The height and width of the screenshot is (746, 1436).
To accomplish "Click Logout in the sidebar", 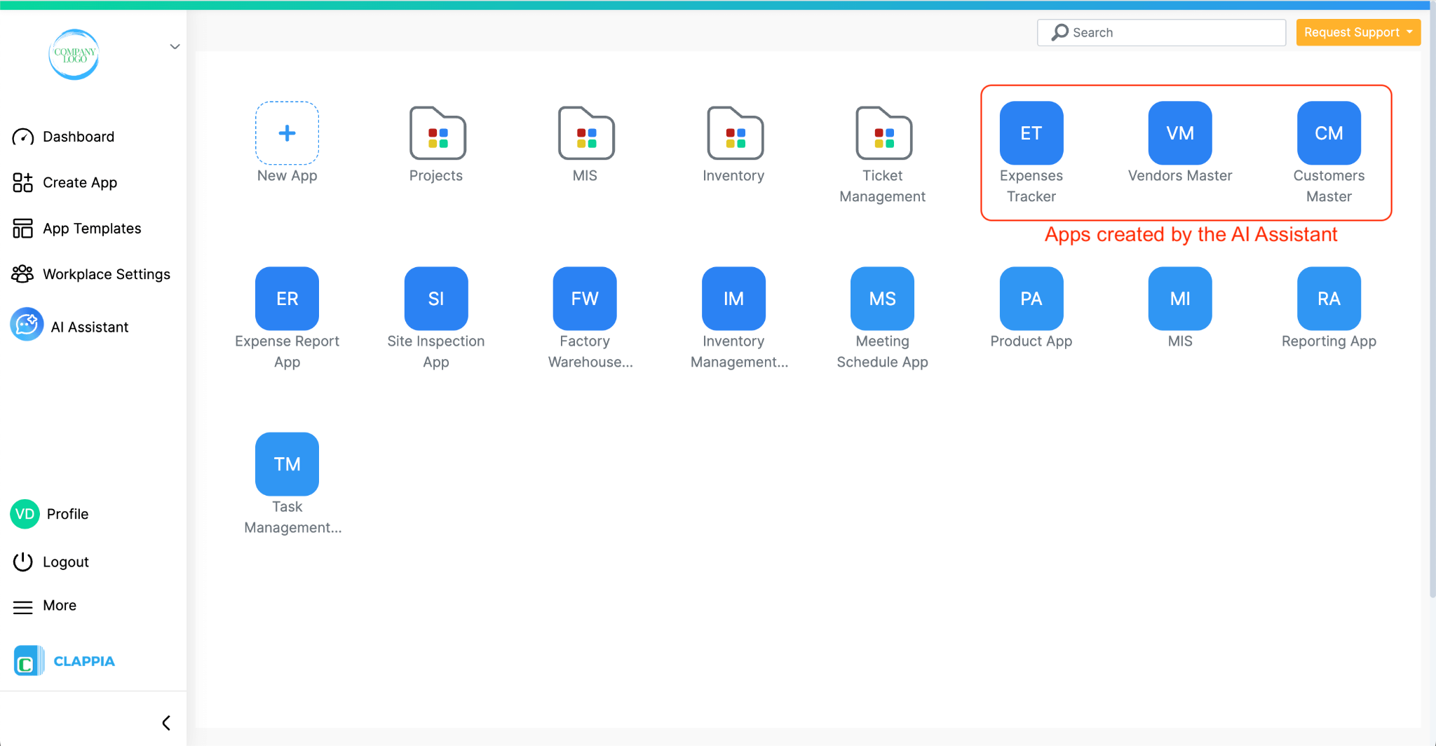I will pyautogui.click(x=65, y=561).
